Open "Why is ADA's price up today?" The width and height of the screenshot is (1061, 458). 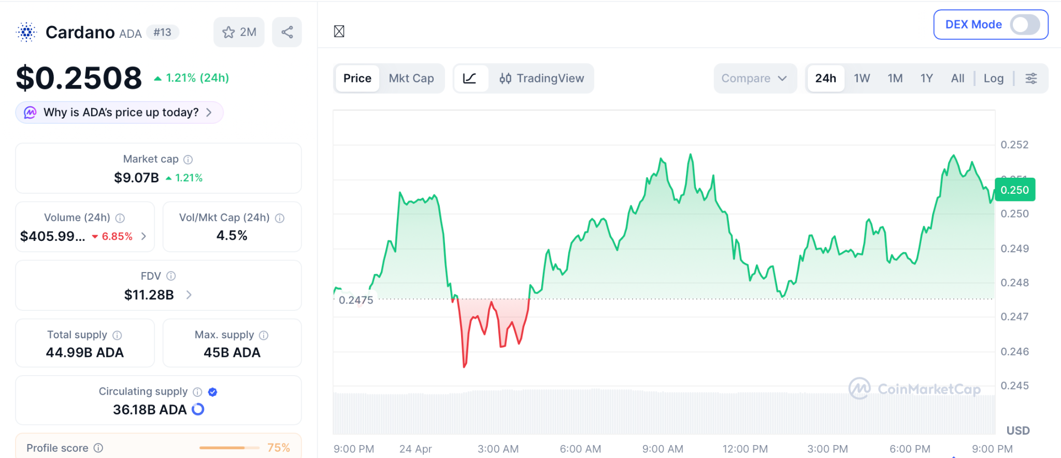pyautogui.click(x=120, y=112)
